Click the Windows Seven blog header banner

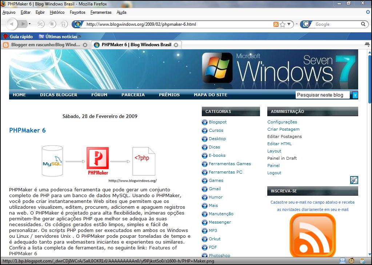[x=184, y=69]
